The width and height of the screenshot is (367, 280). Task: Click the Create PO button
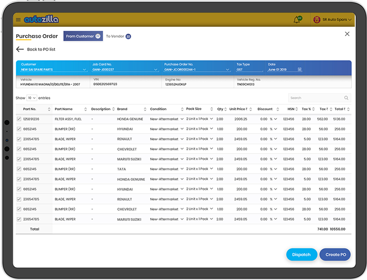335,255
